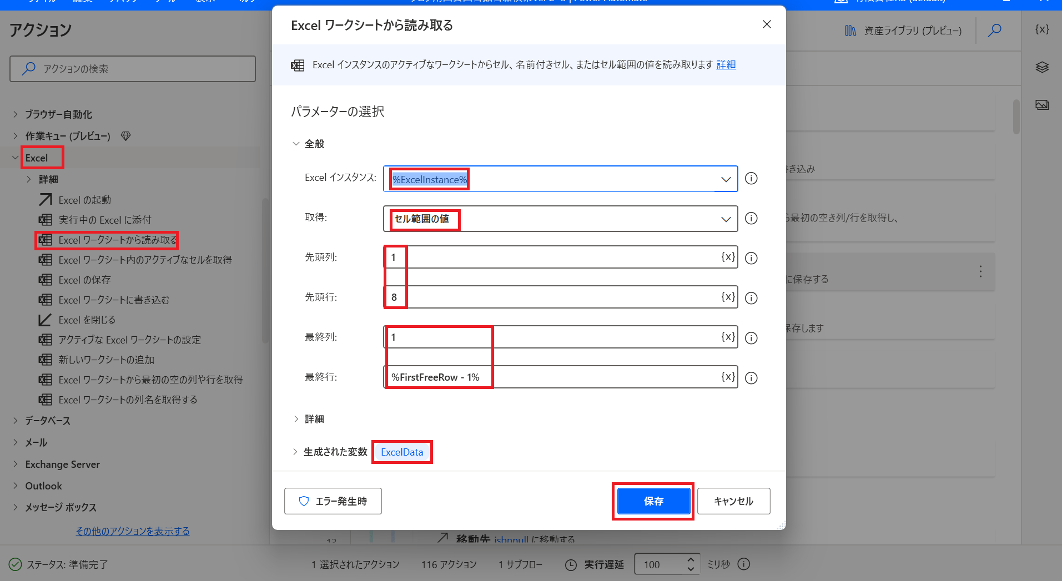The image size is (1062, 581).
Task: Expand the Exchange Server action group
Action: coord(16,464)
